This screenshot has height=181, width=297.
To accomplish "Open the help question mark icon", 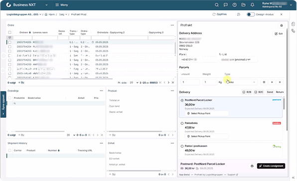I will [235, 5].
